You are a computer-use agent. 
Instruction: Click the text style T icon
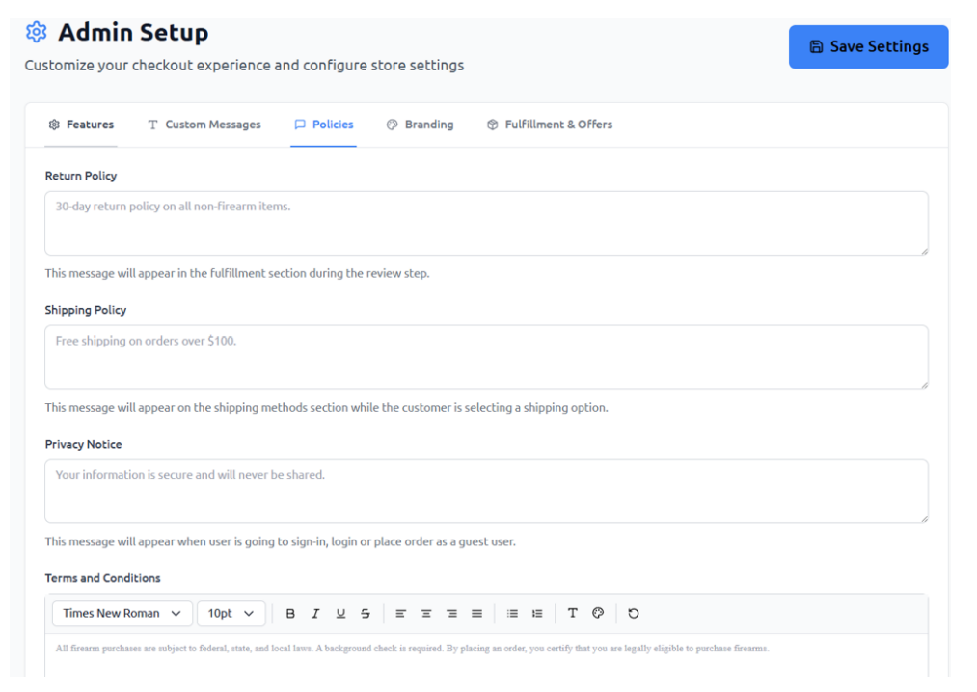(573, 613)
